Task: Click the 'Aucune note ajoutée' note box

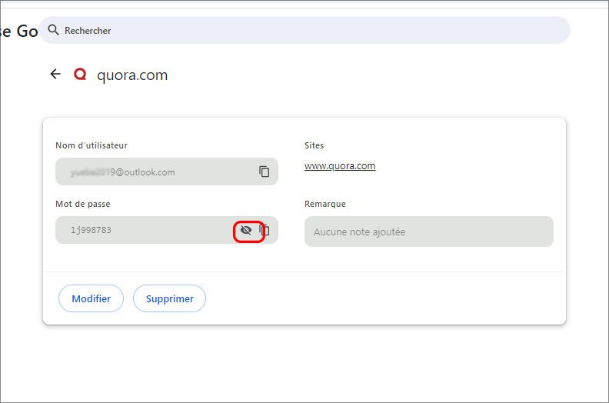Action: pyautogui.click(x=428, y=231)
